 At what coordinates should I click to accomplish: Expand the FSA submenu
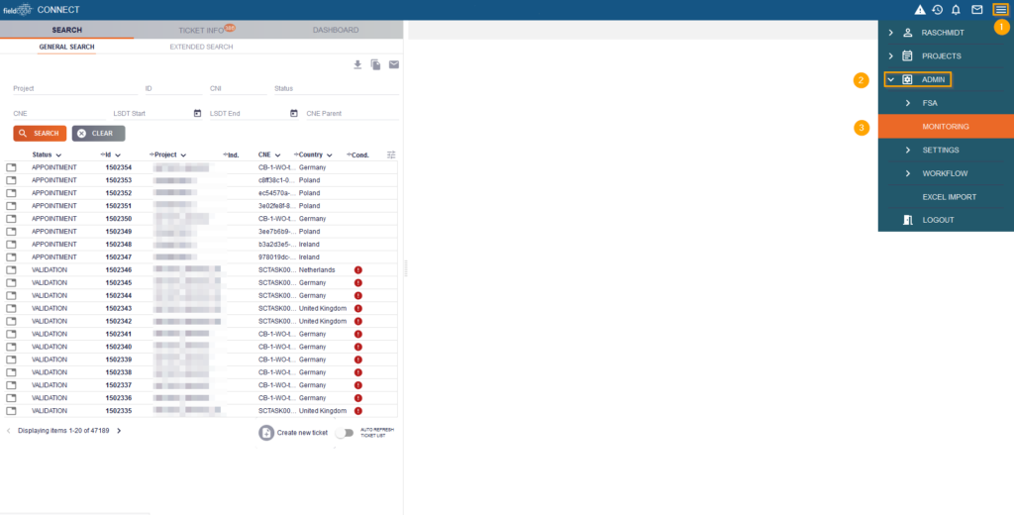(908, 103)
